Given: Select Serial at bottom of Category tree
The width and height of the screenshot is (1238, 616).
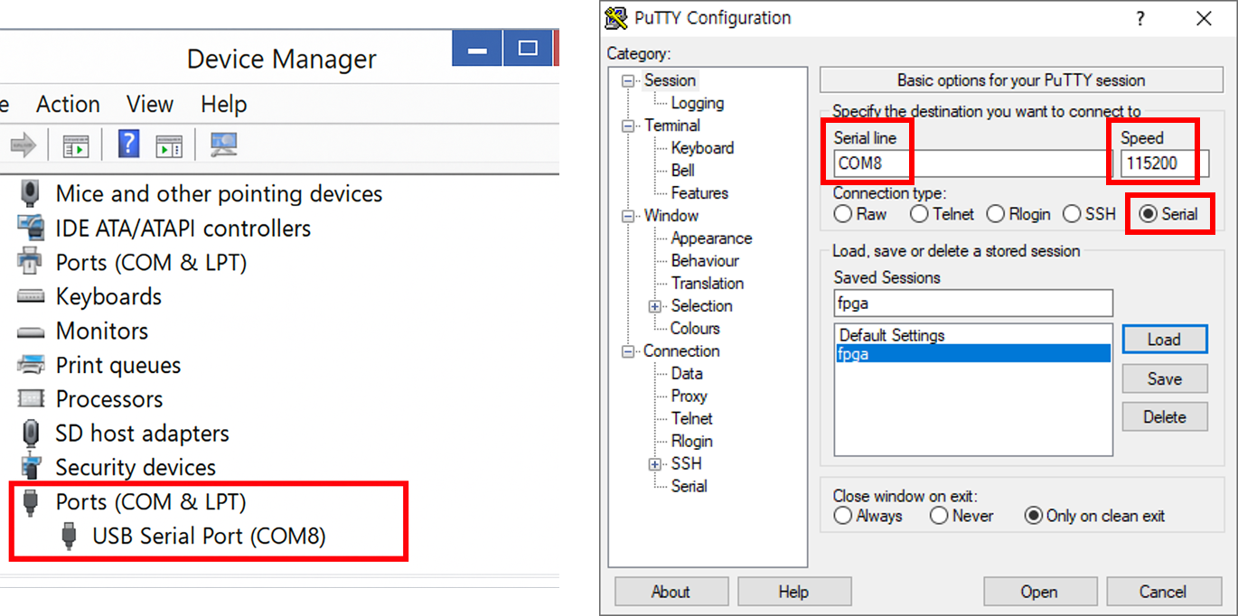Looking at the screenshot, I should [689, 487].
